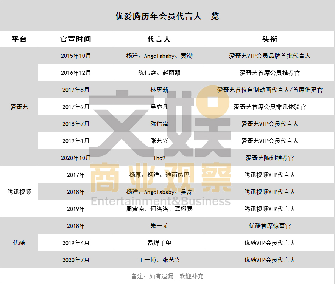The width and height of the screenshot is (335, 284).
Task: Select the title 爱奇艺首位自制动画代言人/首席催更官
Action: [x=270, y=90]
